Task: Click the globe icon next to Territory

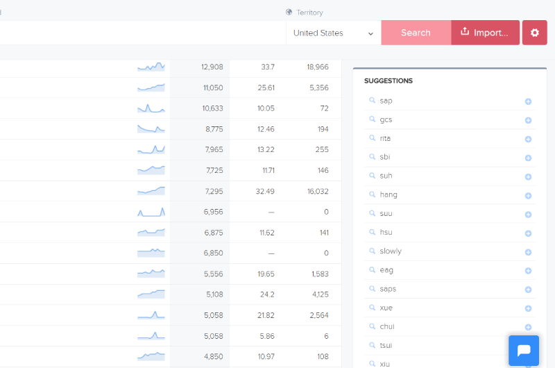Action: pos(289,12)
